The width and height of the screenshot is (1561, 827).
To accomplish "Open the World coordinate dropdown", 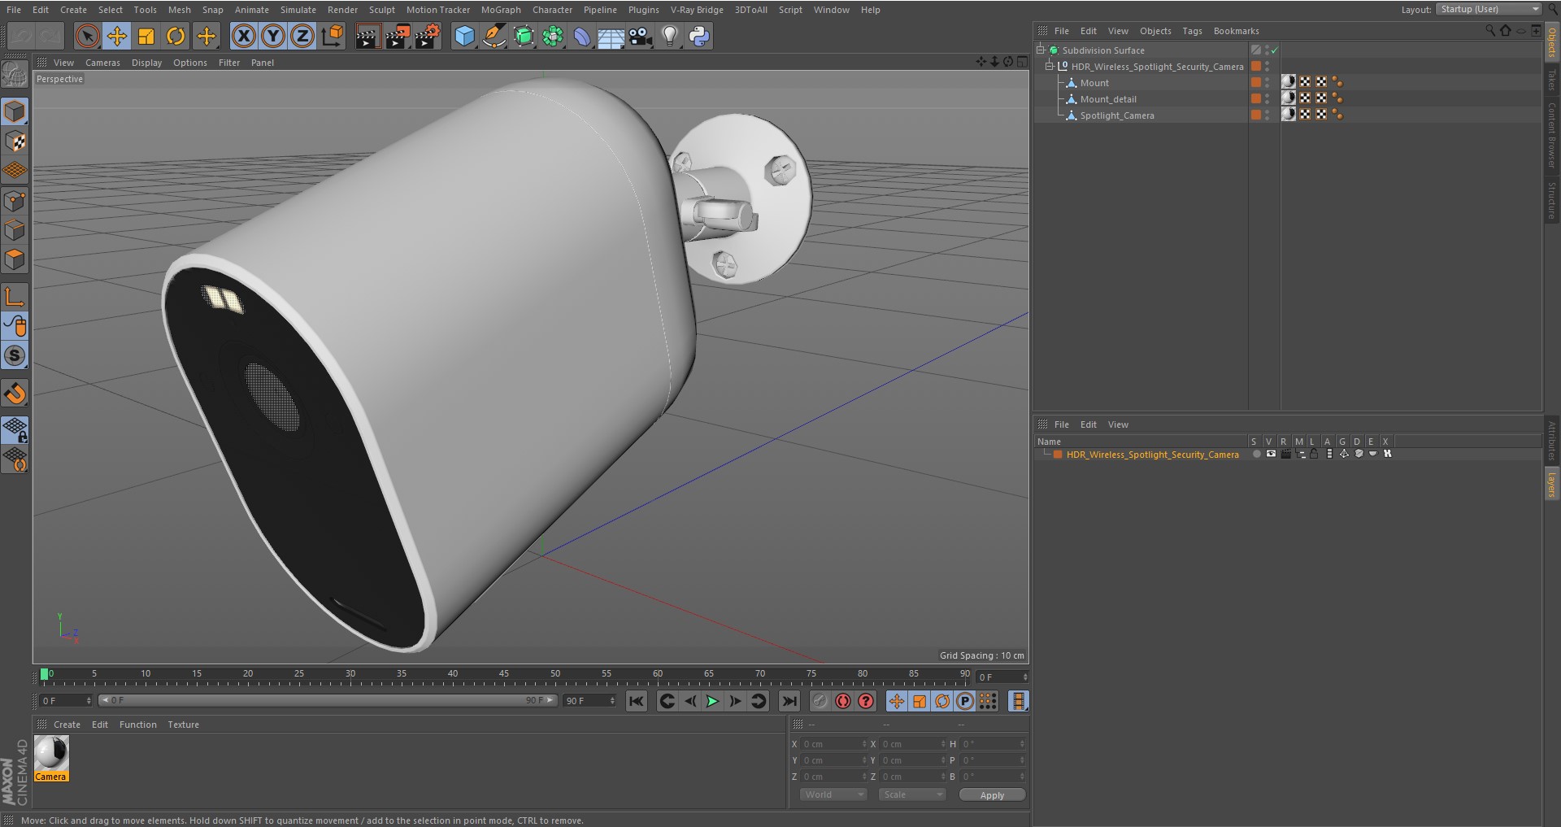I will point(833,794).
